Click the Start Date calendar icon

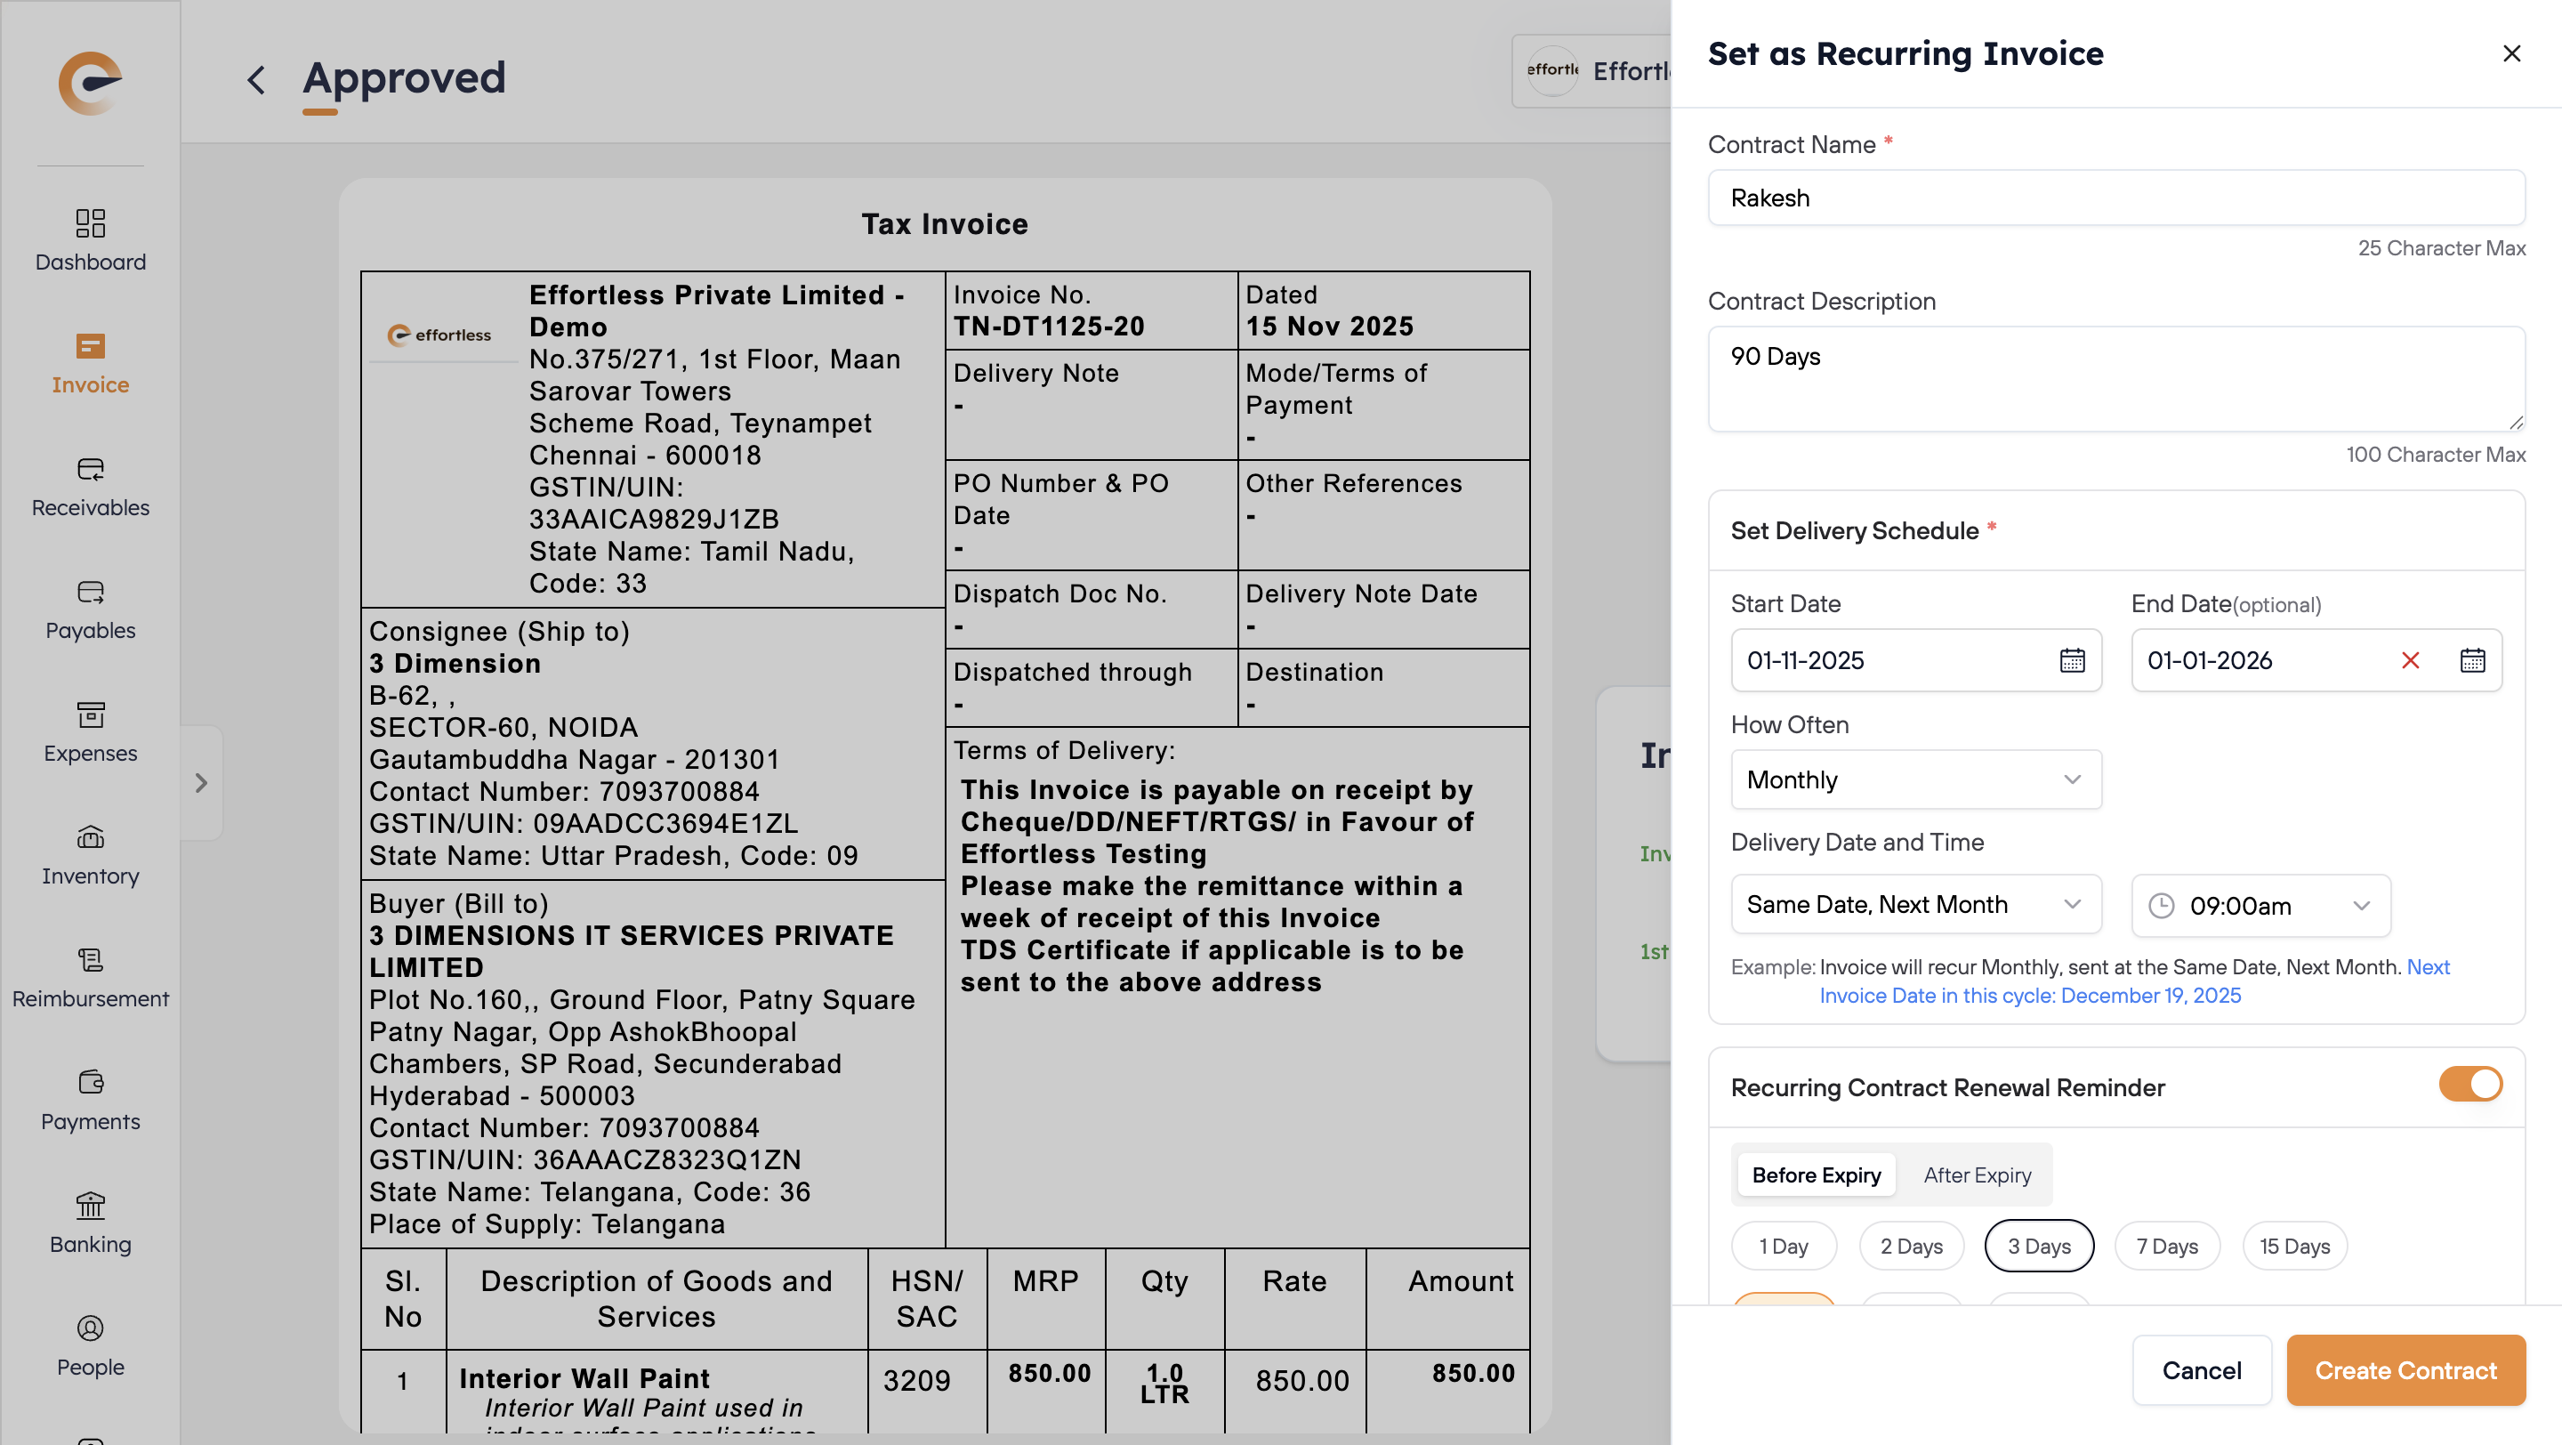(x=2072, y=660)
